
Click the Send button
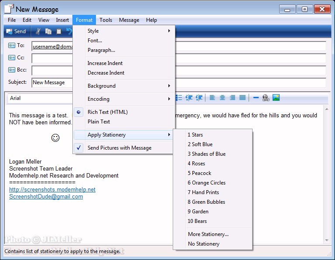click(x=16, y=31)
